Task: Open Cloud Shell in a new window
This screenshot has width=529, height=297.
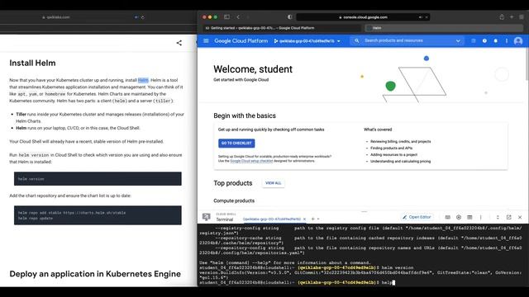Action: [509, 217]
